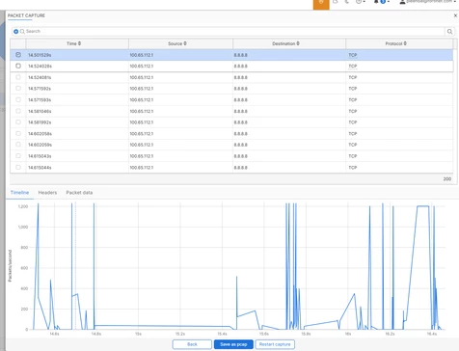The height and width of the screenshot is (351, 459).
Task: Click the notification bell icon
Action: (376, 2)
